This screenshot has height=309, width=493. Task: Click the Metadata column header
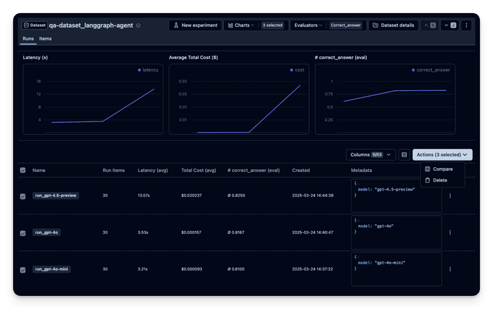pos(361,170)
